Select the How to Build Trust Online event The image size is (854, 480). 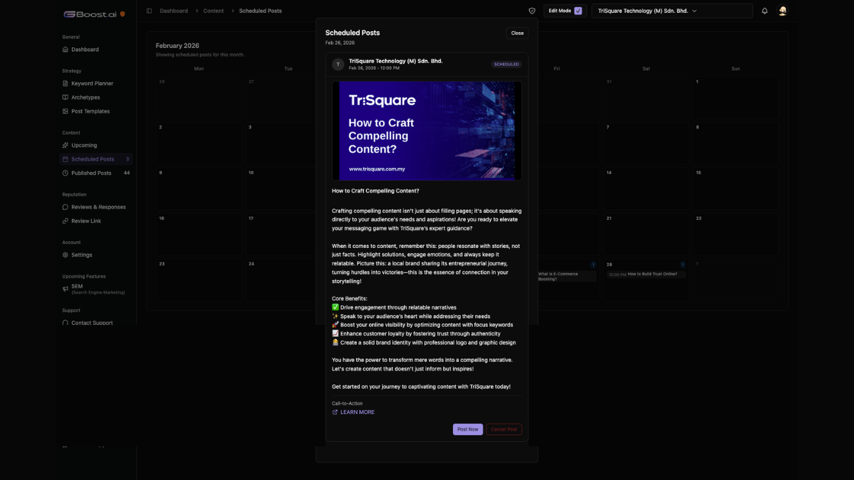tap(646, 274)
